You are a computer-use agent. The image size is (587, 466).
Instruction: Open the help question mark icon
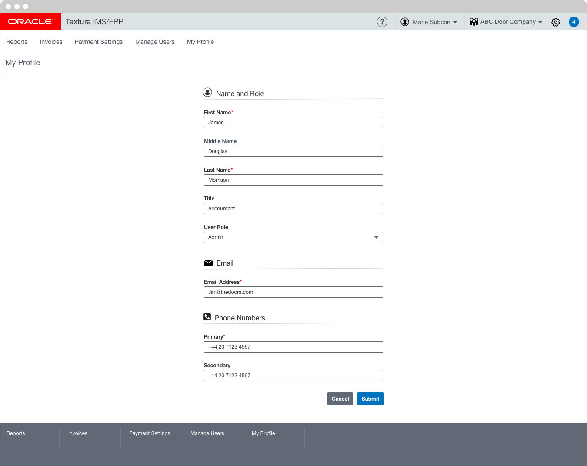coord(382,22)
